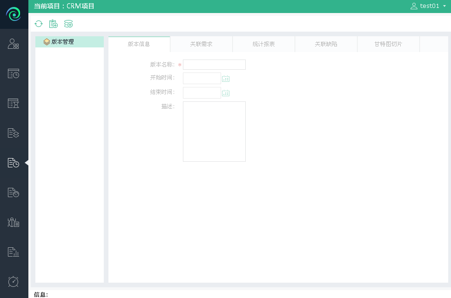Switch to the 关联需求 tab
451x298 pixels.
tap(202, 44)
